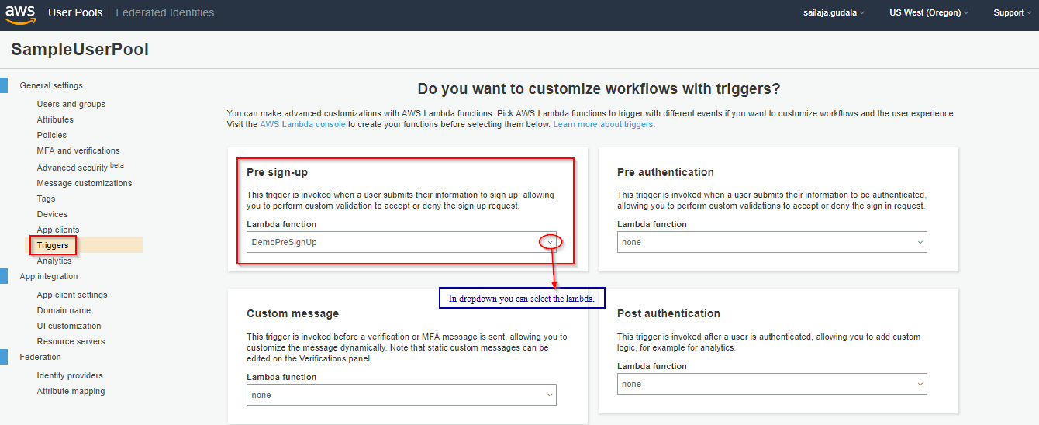
Task: Open the sailaja.gudala account menu
Action: (834, 12)
